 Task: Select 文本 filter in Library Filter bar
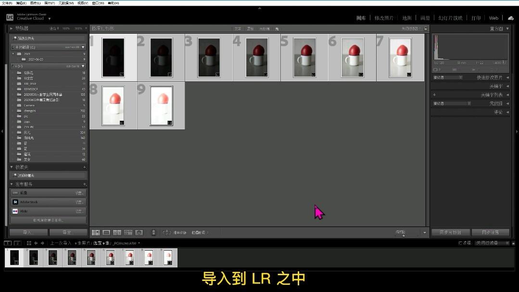(x=238, y=29)
